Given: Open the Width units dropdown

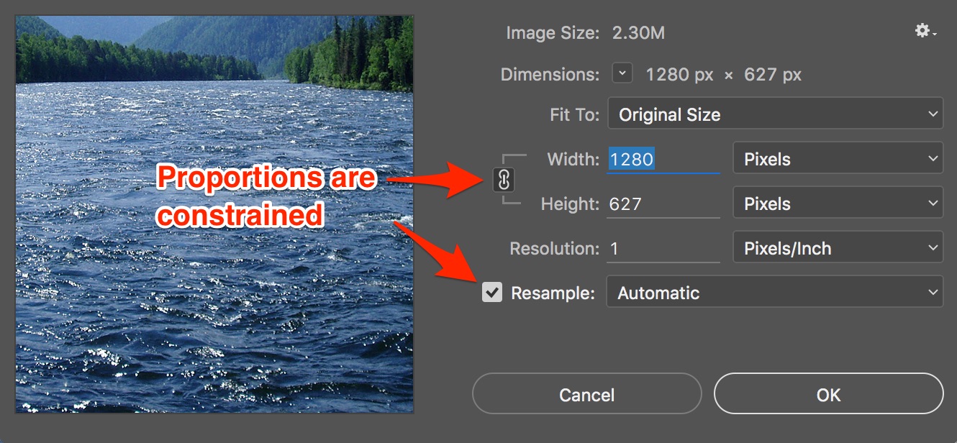Looking at the screenshot, I should (838, 159).
